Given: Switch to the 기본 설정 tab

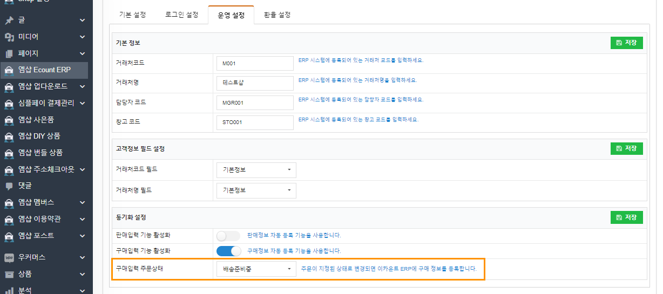Looking at the screenshot, I should click(x=132, y=15).
